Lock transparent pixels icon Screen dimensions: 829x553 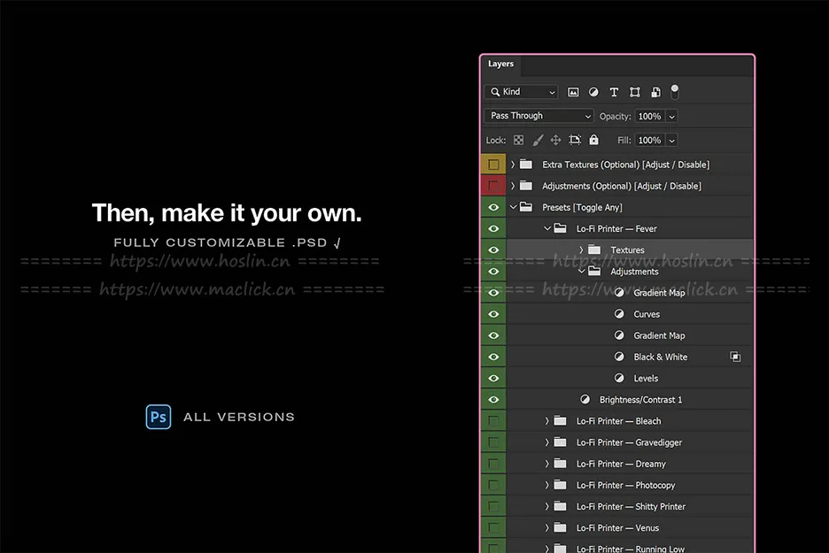tap(519, 141)
